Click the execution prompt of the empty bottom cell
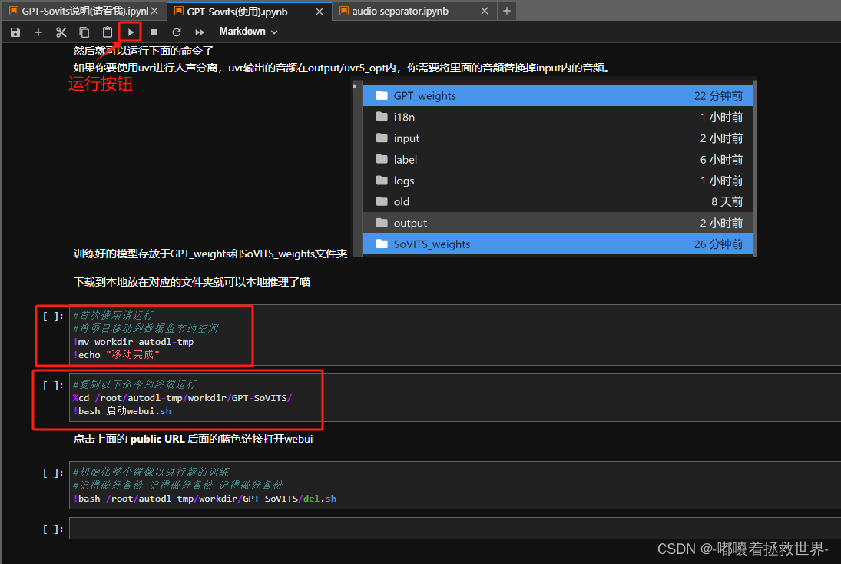Image resolution: width=841 pixels, height=564 pixels. (x=52, y=529)
